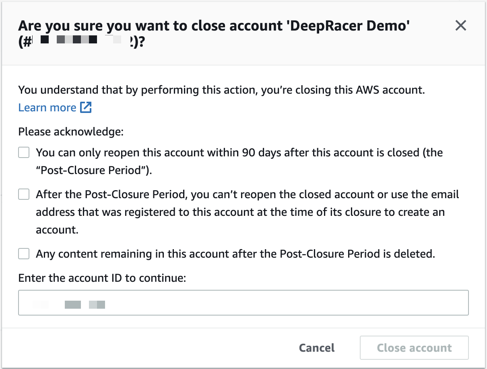Close the dialog with the X icon
The height and width of the screenshot is (369, 487).
pyautogui.click(x=460, y=26)
